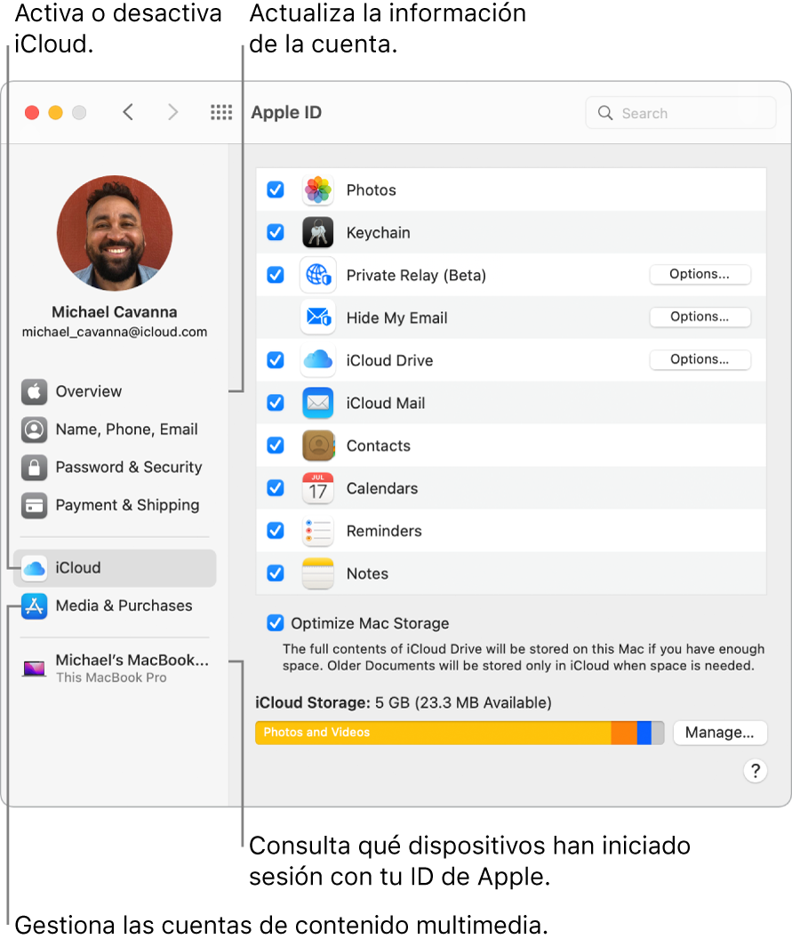The image size is (792, 939).
Task: Click the Photos and Videos storage segment
Action: tap(433, 733)
